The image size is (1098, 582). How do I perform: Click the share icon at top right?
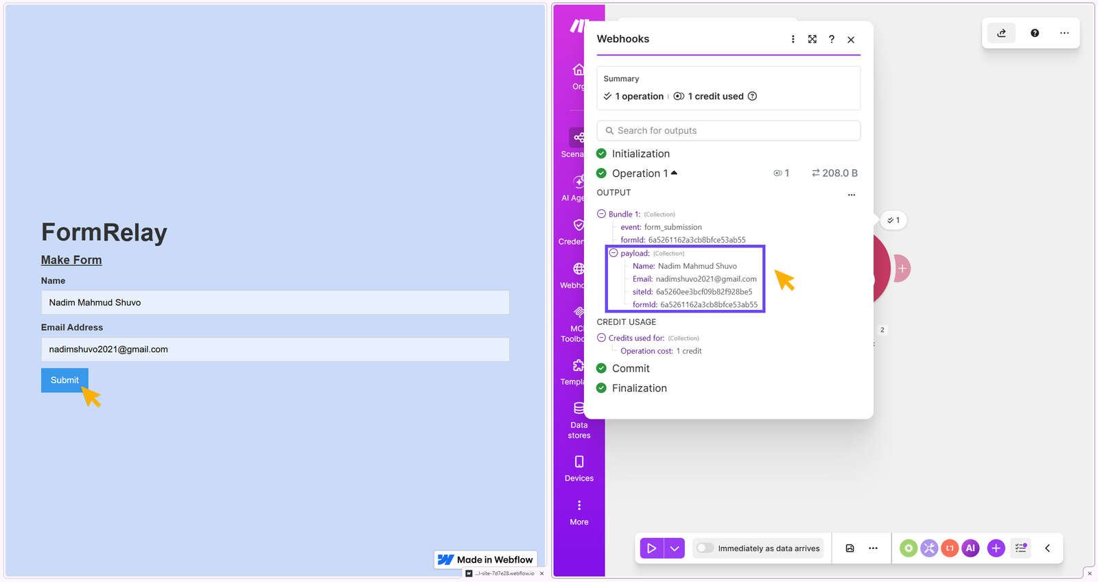pyautogui.click(x=1001, y=33)
